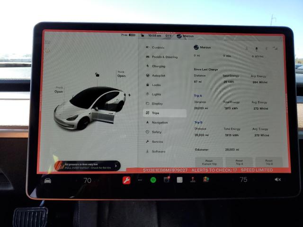The height and width of the screenshot is (227, 303).
Task: Tap the Marcus profile avatar in status bar
Action: click(179, 36)
